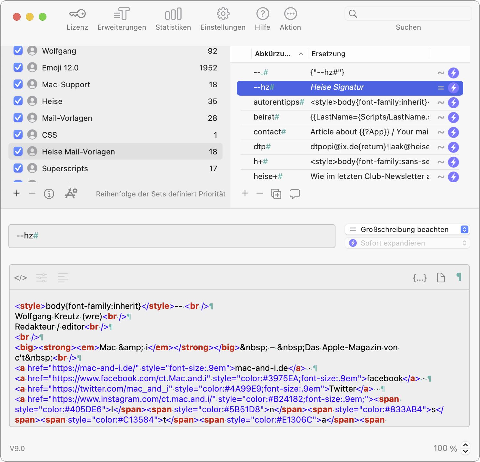Image resolution: width=480 pixels, height=462 pixels.
Task: Open the Aktion menu
Action: coord(290,14)
